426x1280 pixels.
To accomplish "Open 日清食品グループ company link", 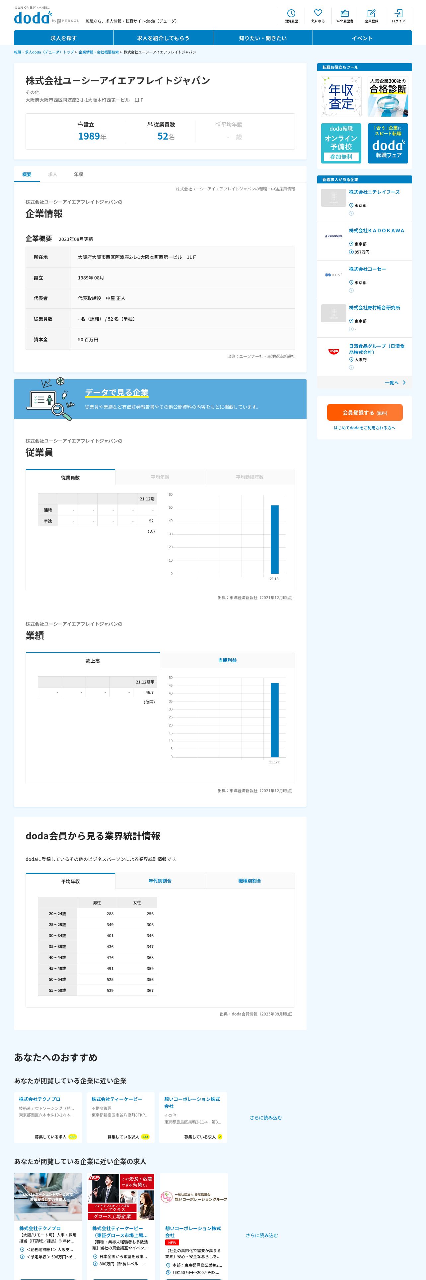I will pyautogui.click(x=377, y=349).
